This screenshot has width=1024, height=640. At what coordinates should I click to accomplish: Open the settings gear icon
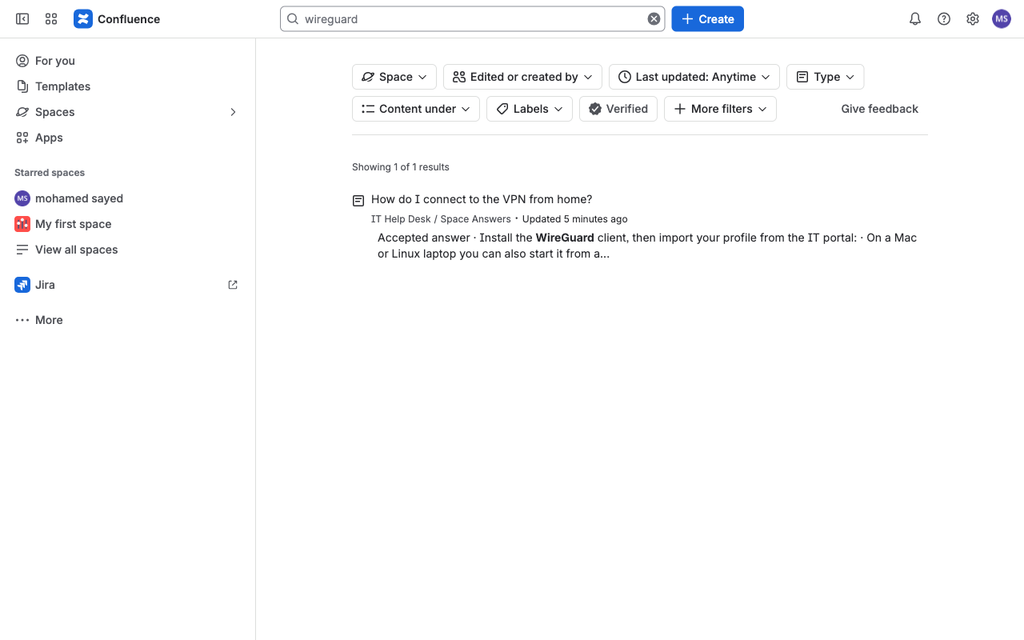click(973, 19)
